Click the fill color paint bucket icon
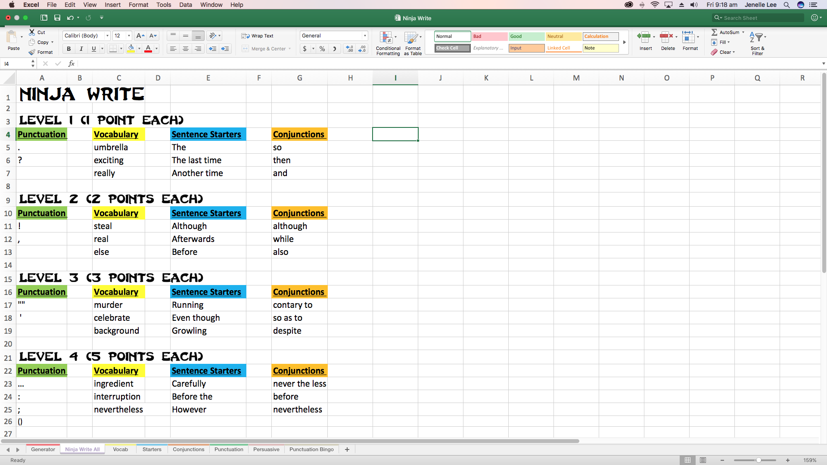827x465 pixels. pos(131,49)
